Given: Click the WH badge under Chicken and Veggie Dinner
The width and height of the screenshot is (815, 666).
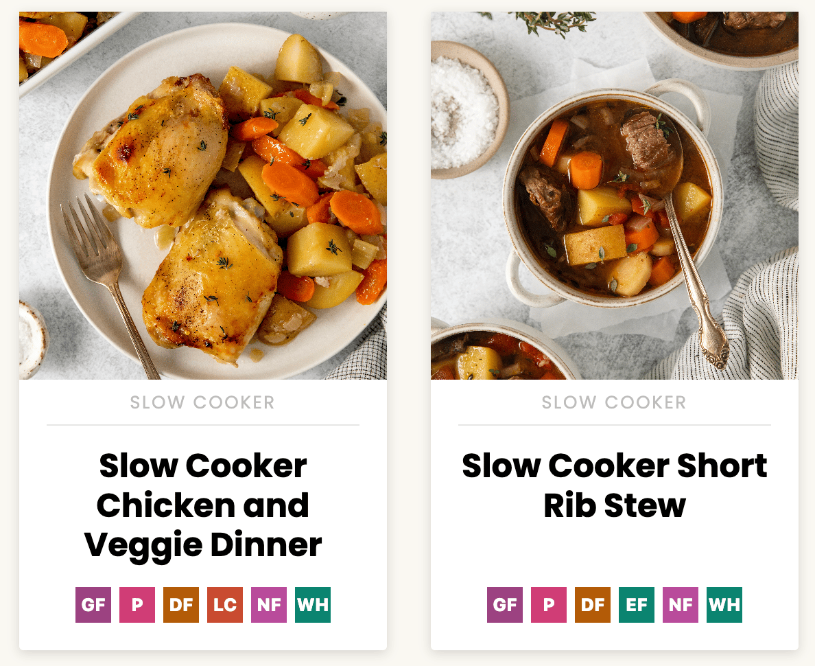Looking at the screenshot, I should click(313, 605).
